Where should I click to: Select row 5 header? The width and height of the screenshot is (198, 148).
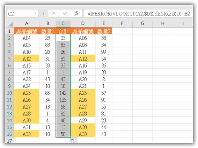[x=9, y=58]
